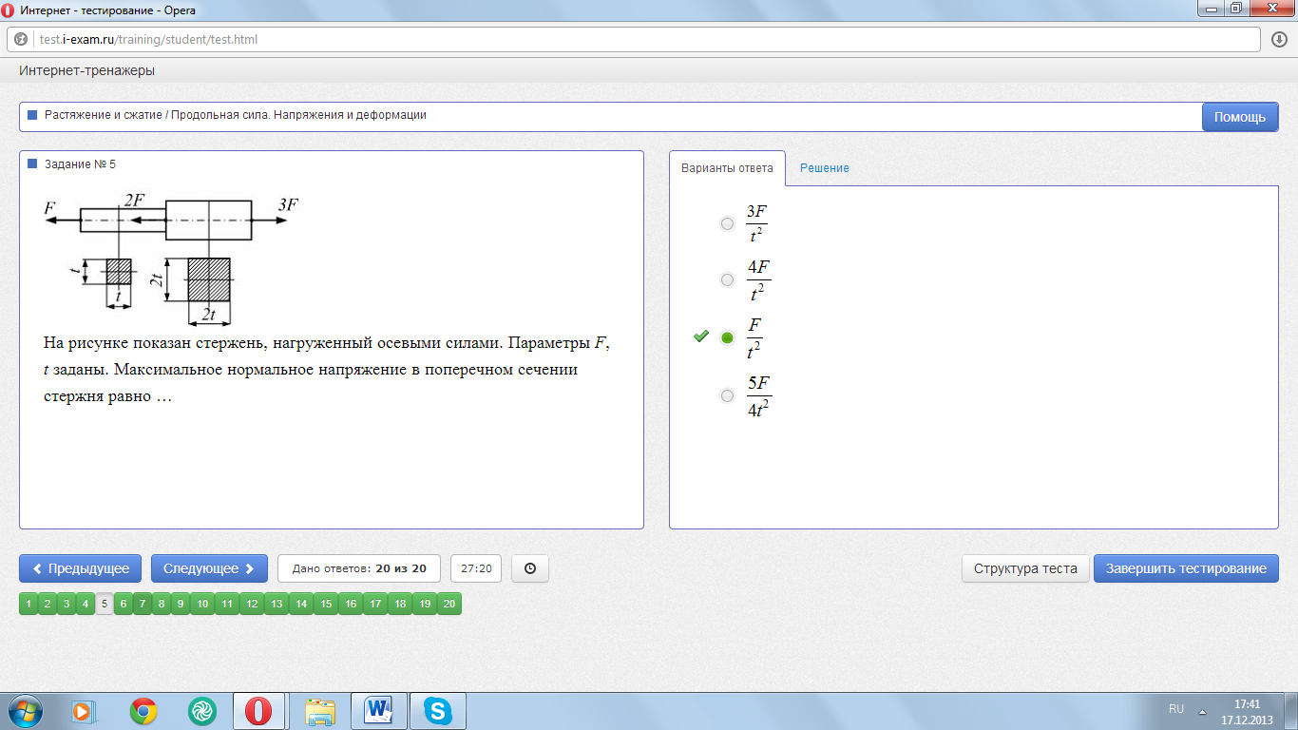The width and height of the screenshot is (1298, 730).
Task: Jump to question 20
Action: click(449, 604)
